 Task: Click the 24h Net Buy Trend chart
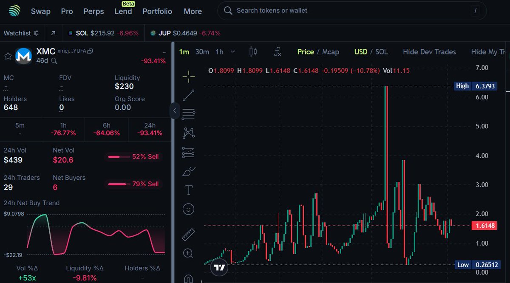[96, 235]
